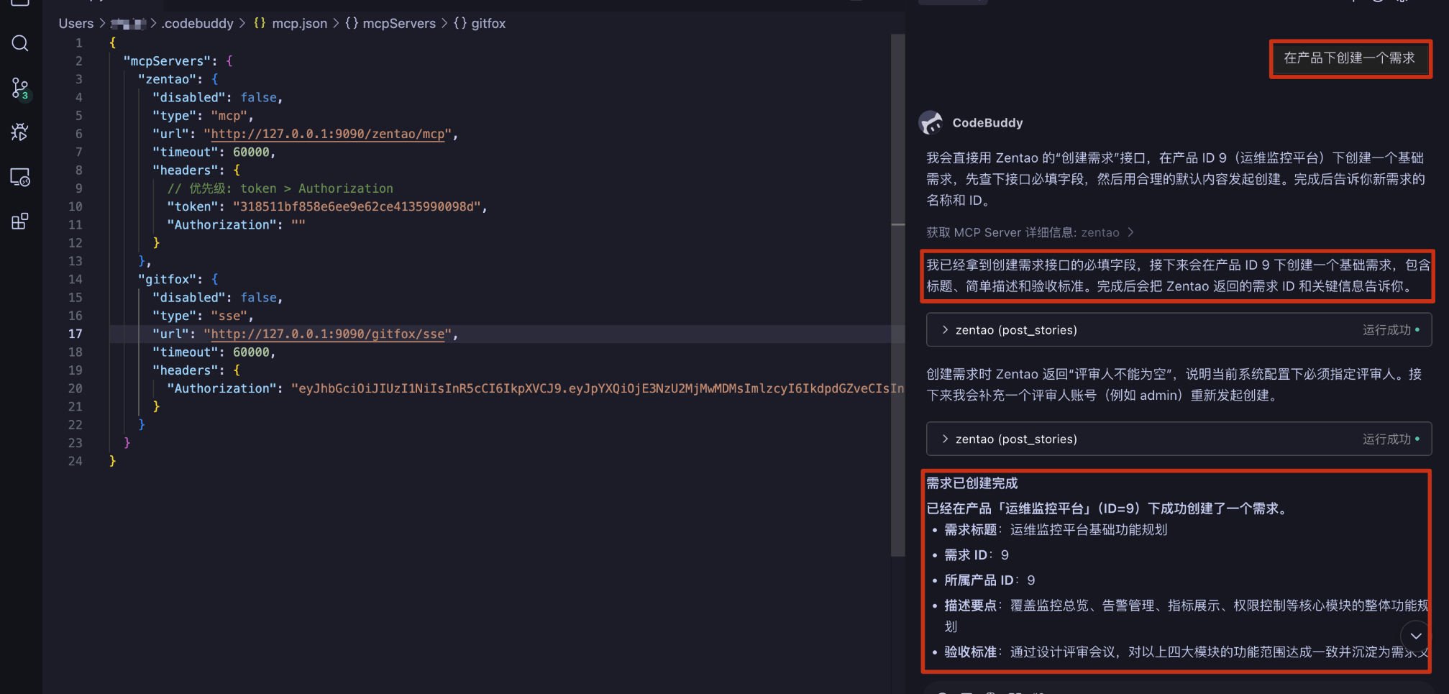Click the '验收标准' bullet line
This screenshot has height=694, width=1449.
(1185, 652)
